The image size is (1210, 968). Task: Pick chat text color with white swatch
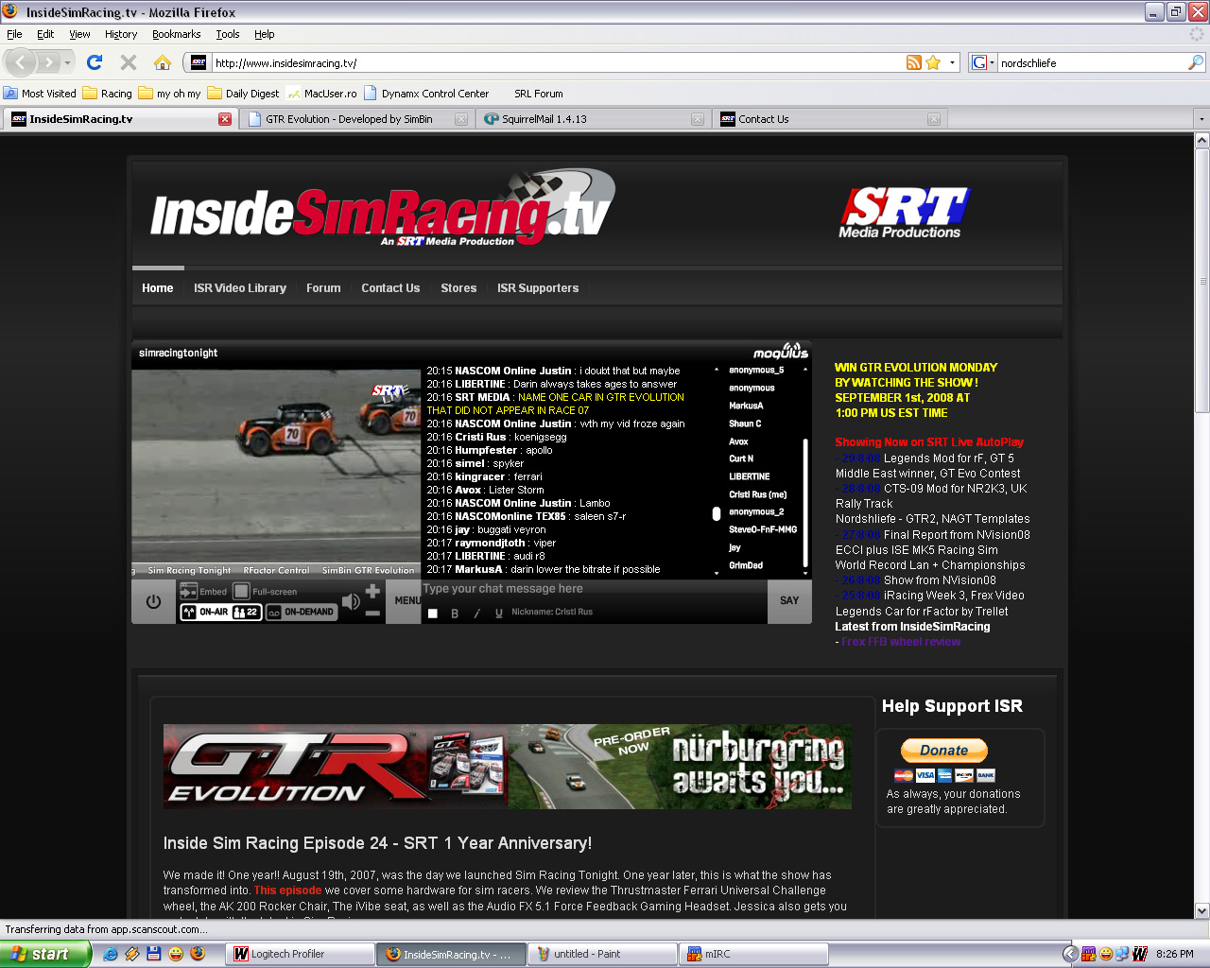click(x=433, y=614)
